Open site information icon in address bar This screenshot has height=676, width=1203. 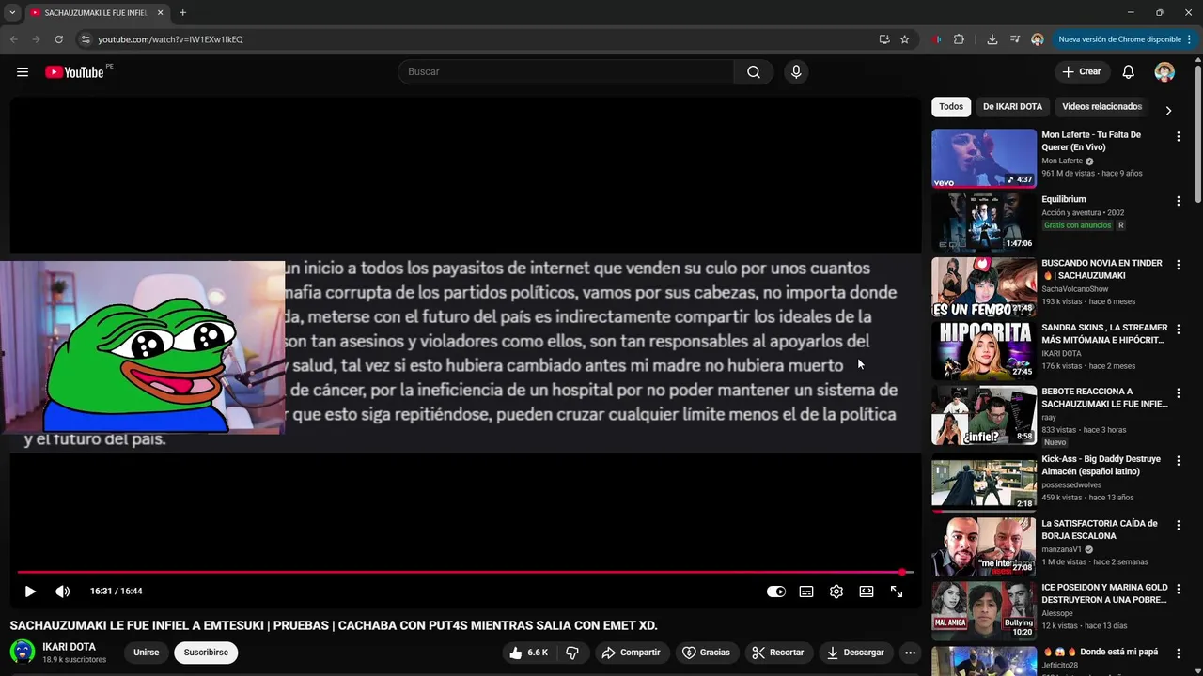click(x=86, y=39)
